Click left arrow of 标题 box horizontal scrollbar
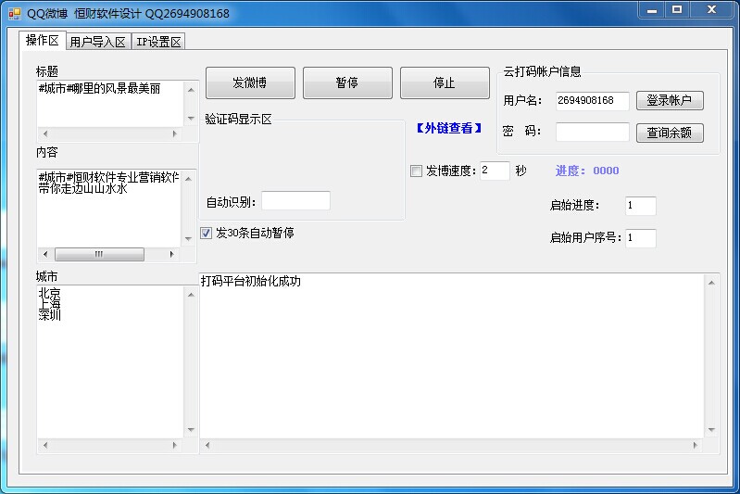 (45, 133)
